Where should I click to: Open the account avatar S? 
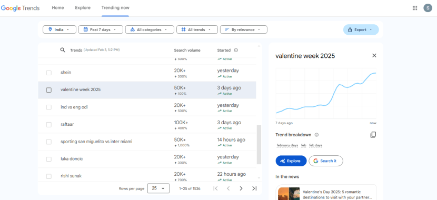point(428,8)
